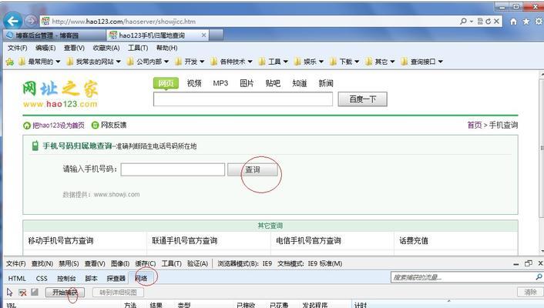Switch to the HTML developer tools tab
The image size is (544, 308).
point(17,279)
